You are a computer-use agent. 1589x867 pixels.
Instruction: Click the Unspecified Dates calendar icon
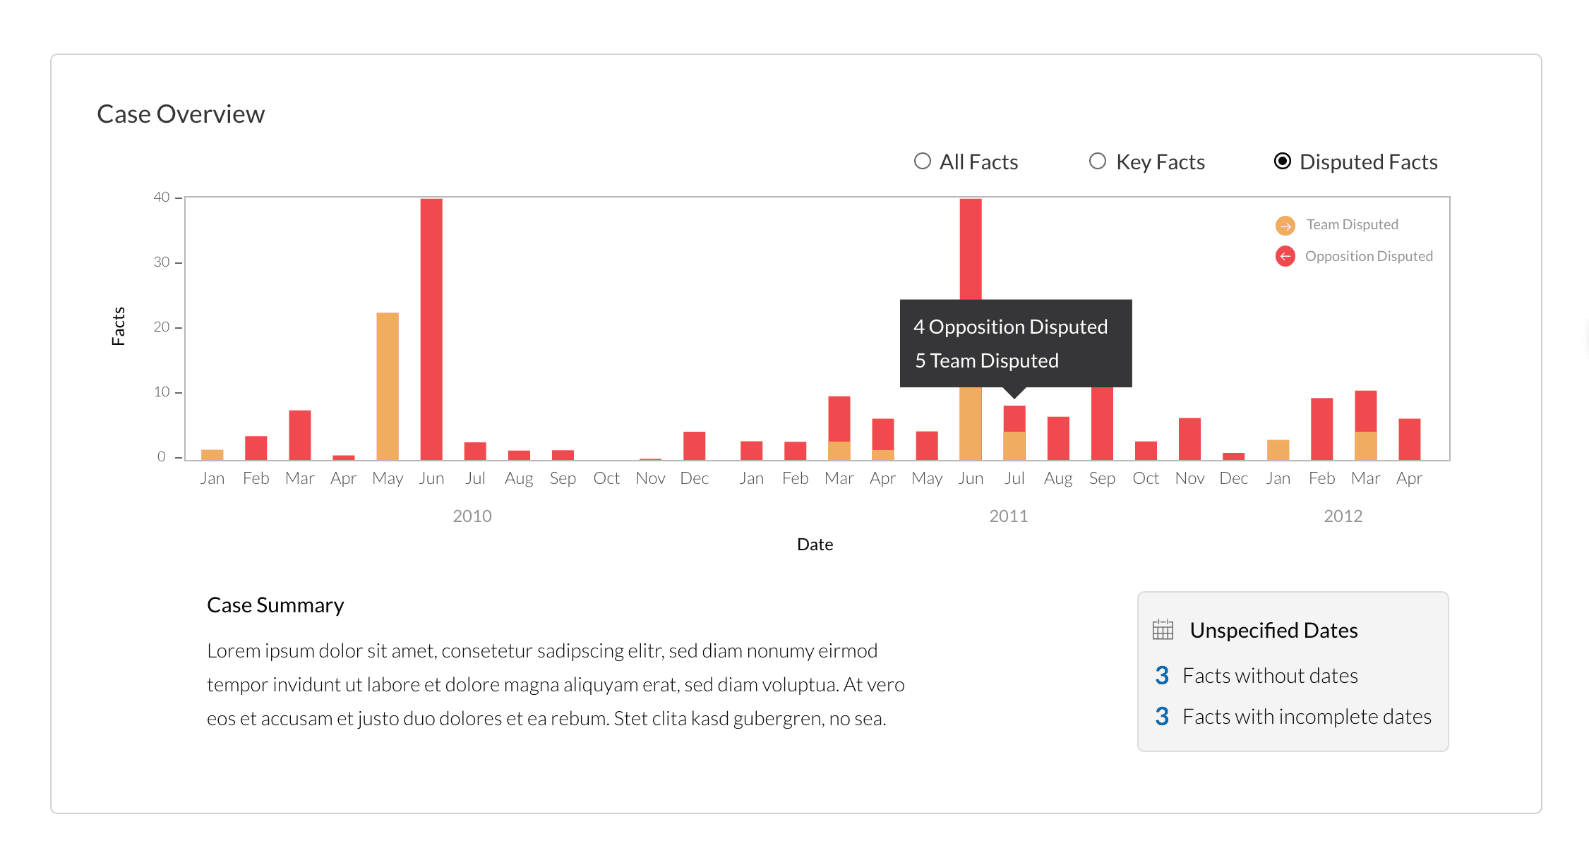pyautogui.click(x=1162, y=629)
